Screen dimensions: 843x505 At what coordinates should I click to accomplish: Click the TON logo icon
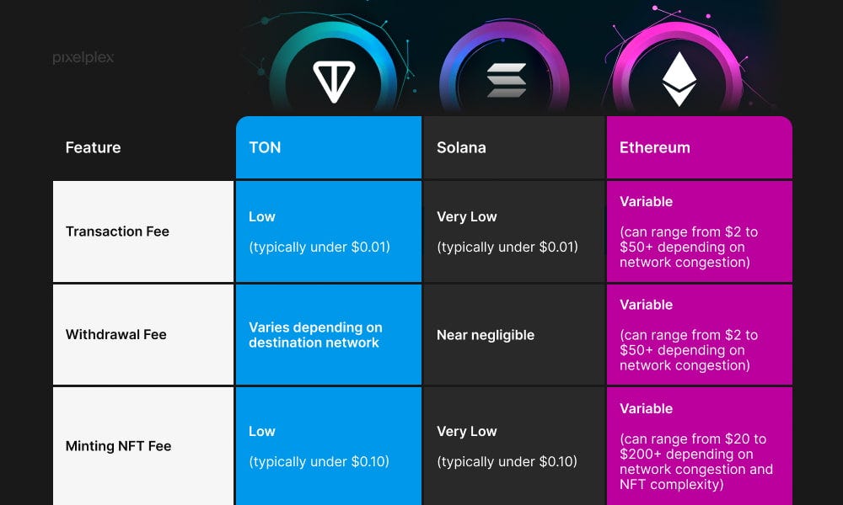click(x=334, y=82)
